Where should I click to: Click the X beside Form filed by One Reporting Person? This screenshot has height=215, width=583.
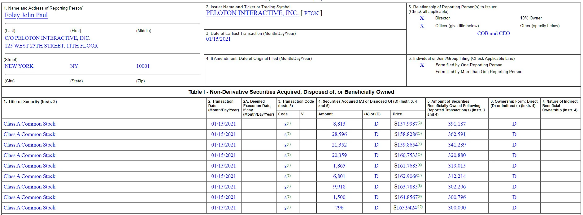pos(422,65)
